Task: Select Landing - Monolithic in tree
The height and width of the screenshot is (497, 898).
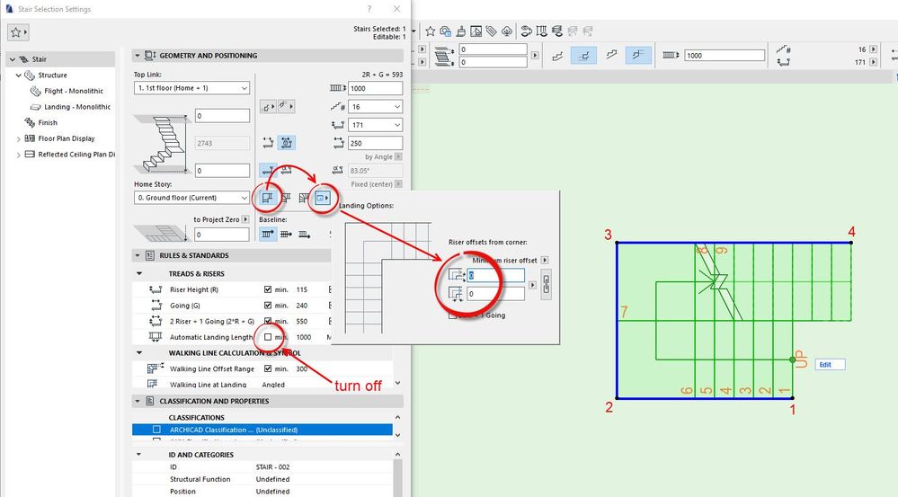Action: pyautogui.click(x=77, y=107)
